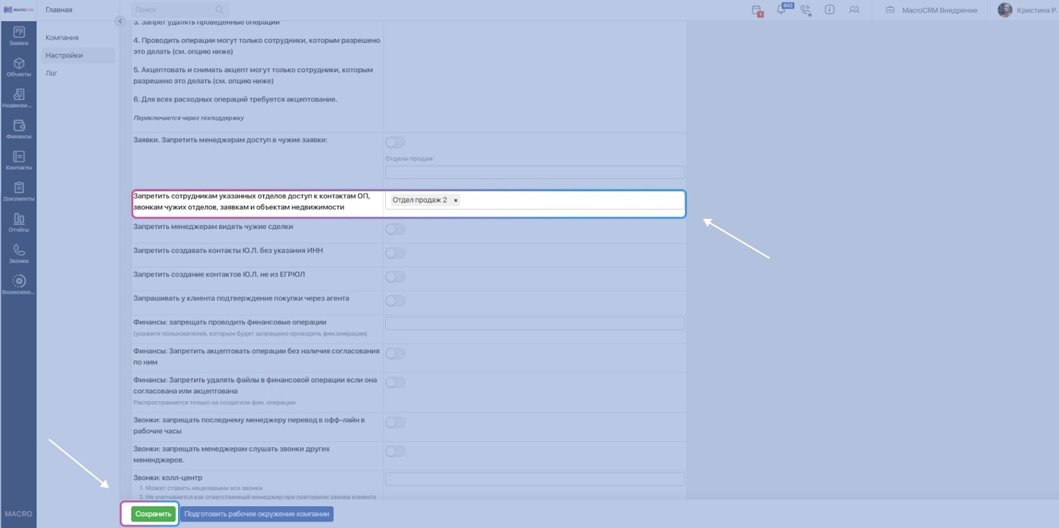Open the 'Звонки: колл-центр' selection field
Screen dimensions: 1059x528
[x=534, y=479]
